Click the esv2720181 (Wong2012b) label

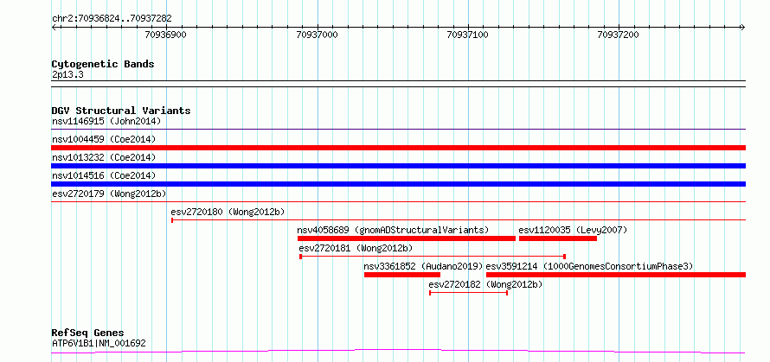click(x=356, y=248)
